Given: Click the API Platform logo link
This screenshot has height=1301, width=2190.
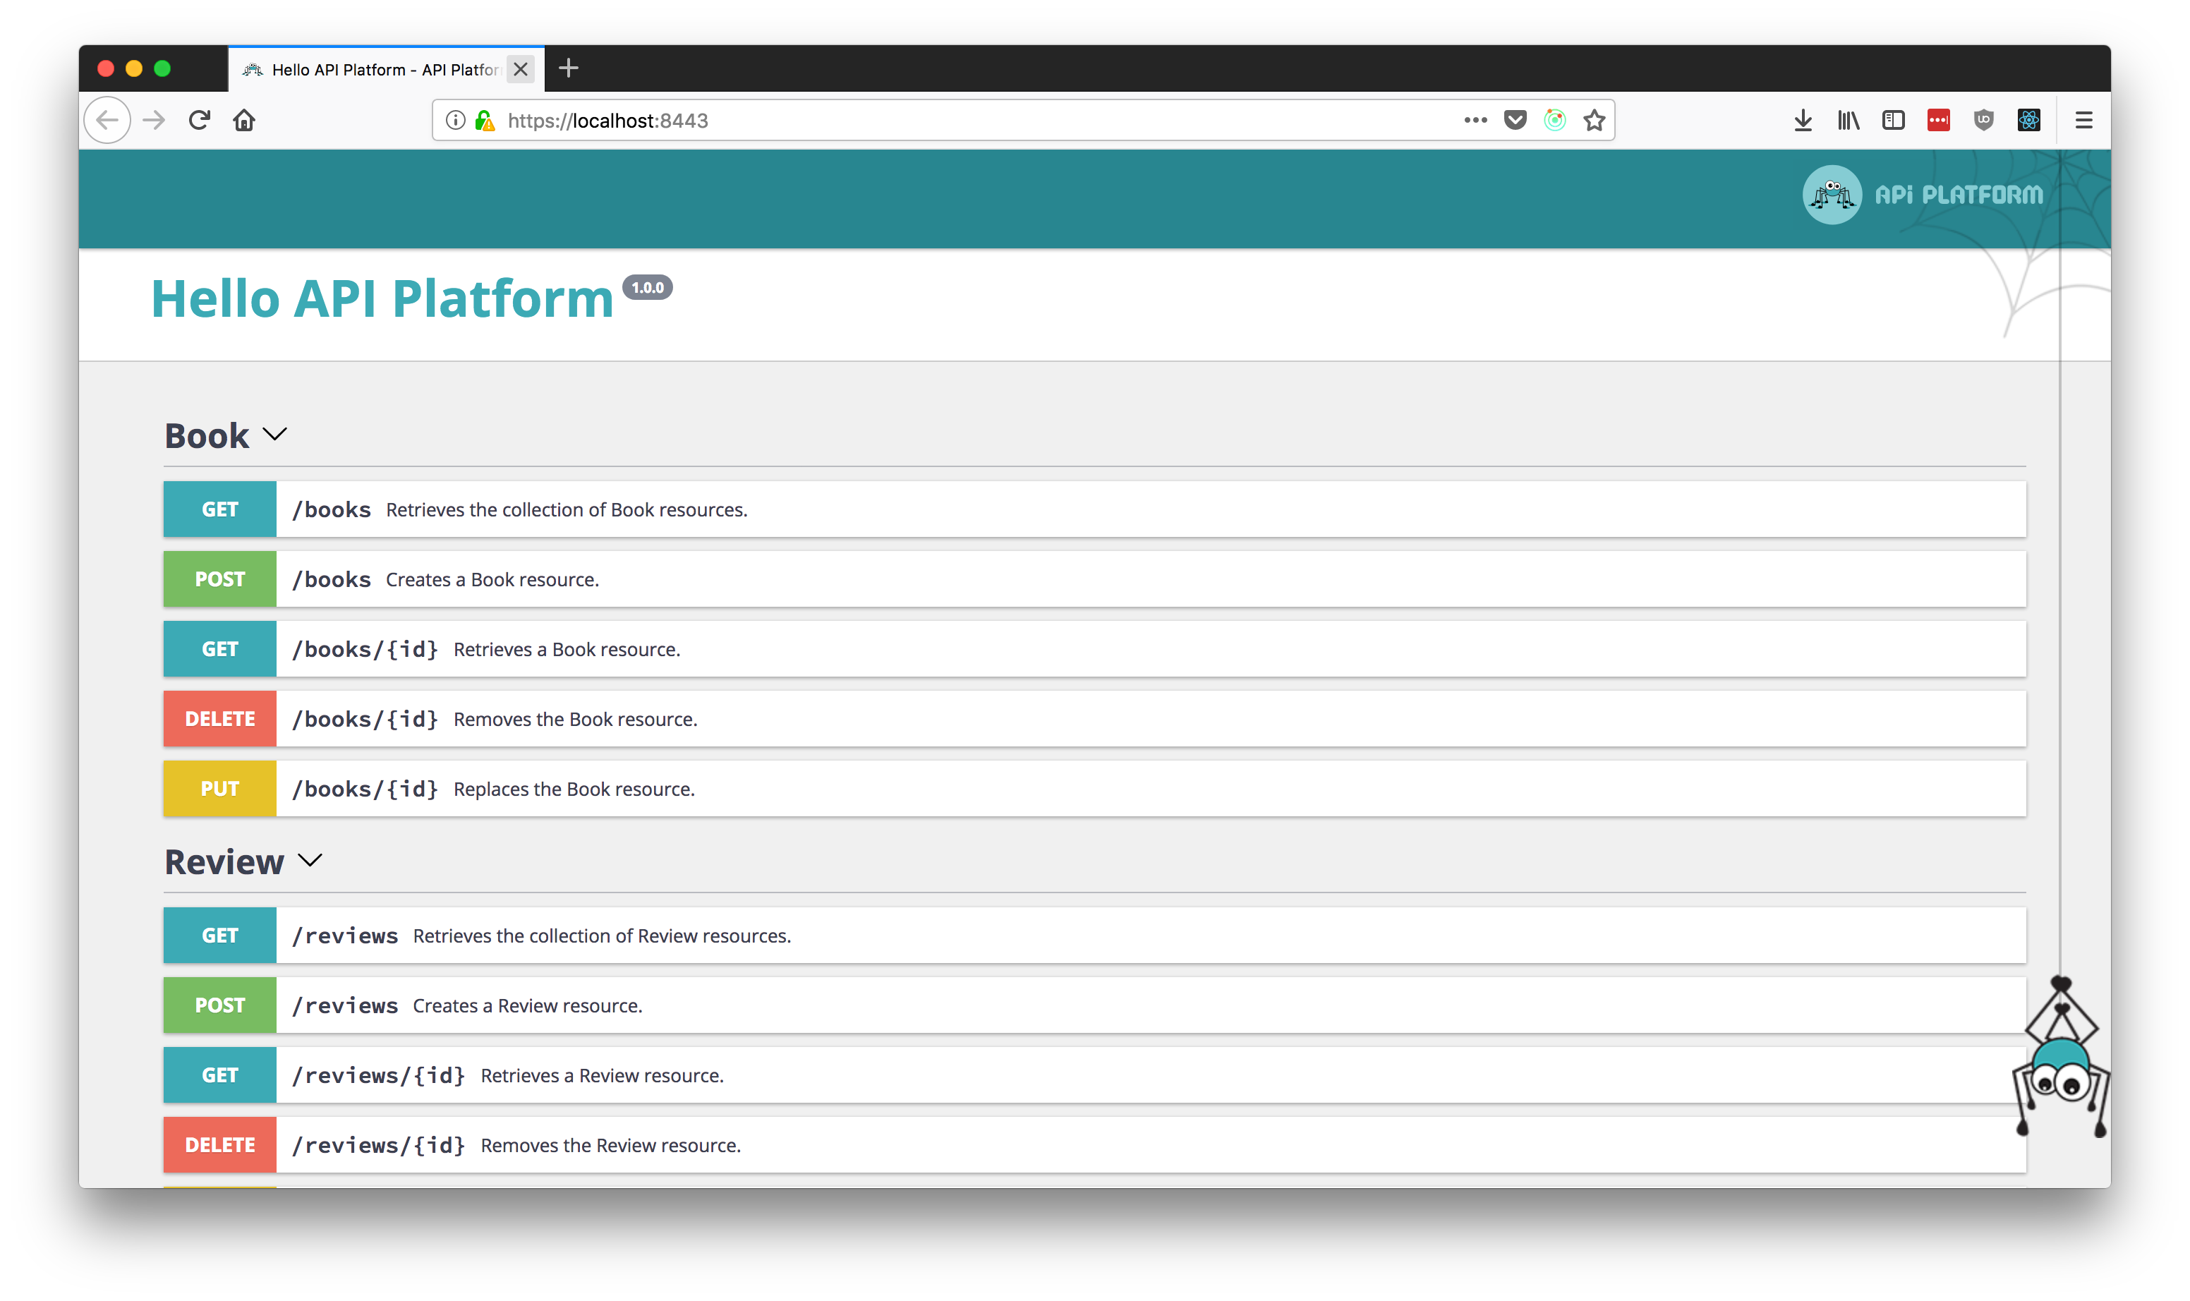Looking at the screenshot, I should (1923, 195).
